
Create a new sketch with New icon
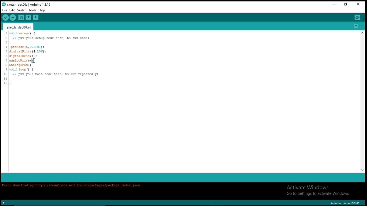click(x=21, y=18)
